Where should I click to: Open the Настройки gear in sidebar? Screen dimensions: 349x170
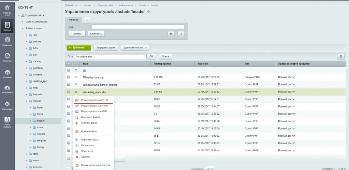pyautogui.click(x=7, y=105)
